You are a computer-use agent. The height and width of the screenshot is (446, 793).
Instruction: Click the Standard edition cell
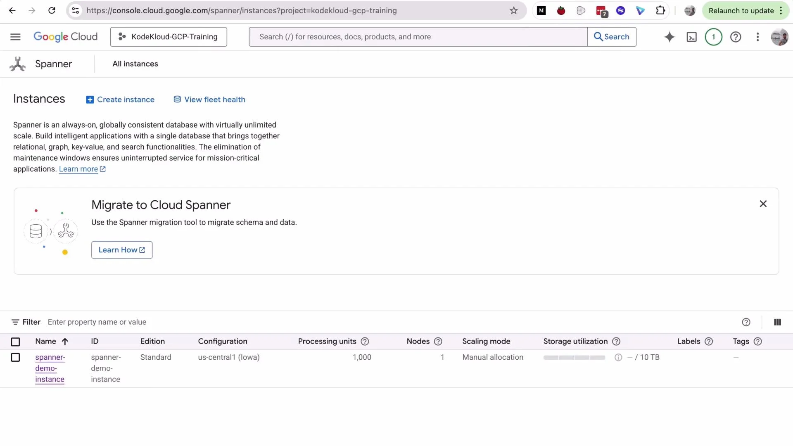coord(156,357)
